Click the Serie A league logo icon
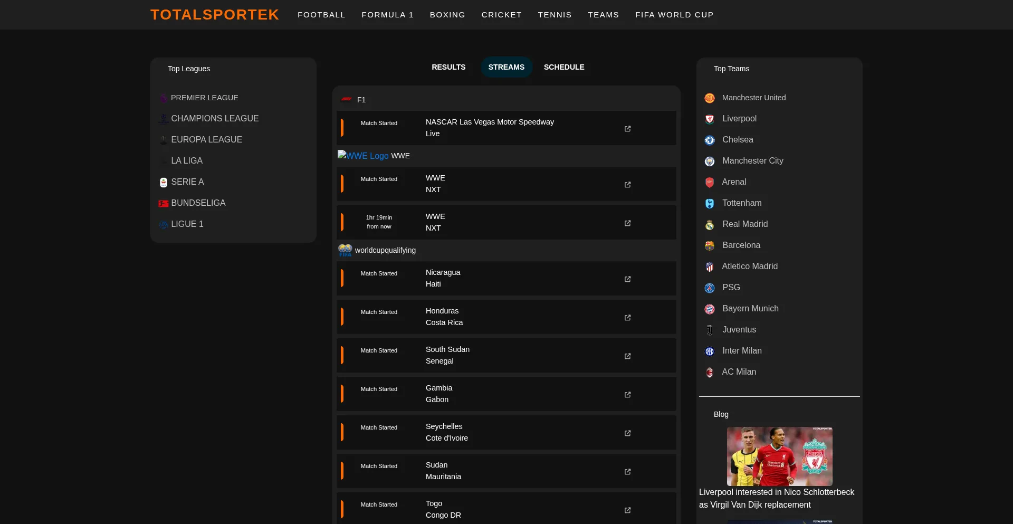1013x524 pixels. [x=164, y=183]
